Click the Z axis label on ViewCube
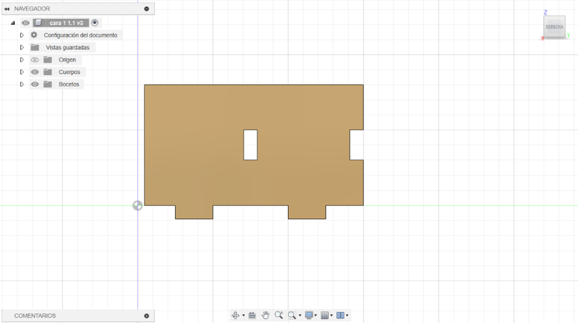 pos(545,12)
